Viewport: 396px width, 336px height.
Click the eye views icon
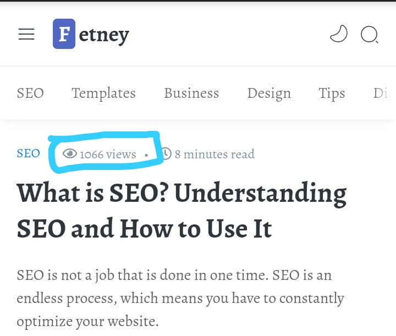(70, 153)
